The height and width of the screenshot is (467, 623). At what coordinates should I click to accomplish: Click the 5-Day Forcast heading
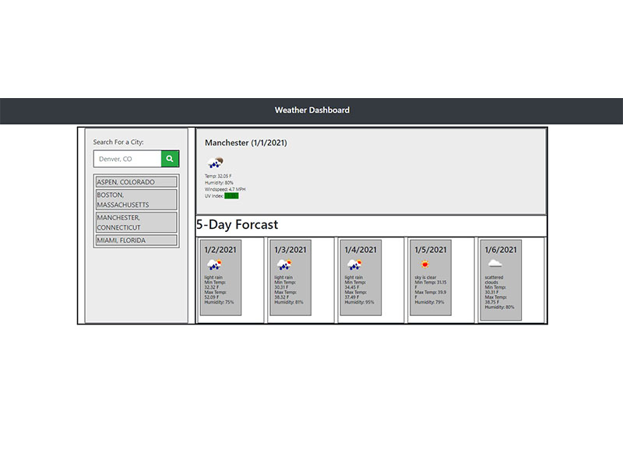[x=237, y=225]
